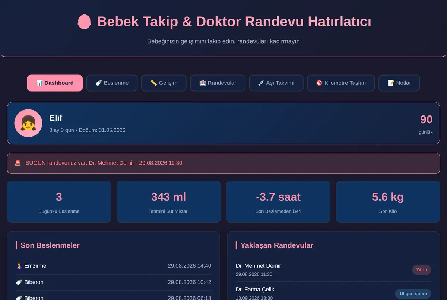Click the red siren alert icon
Screen dimensions: 447x300
(18, 163)
